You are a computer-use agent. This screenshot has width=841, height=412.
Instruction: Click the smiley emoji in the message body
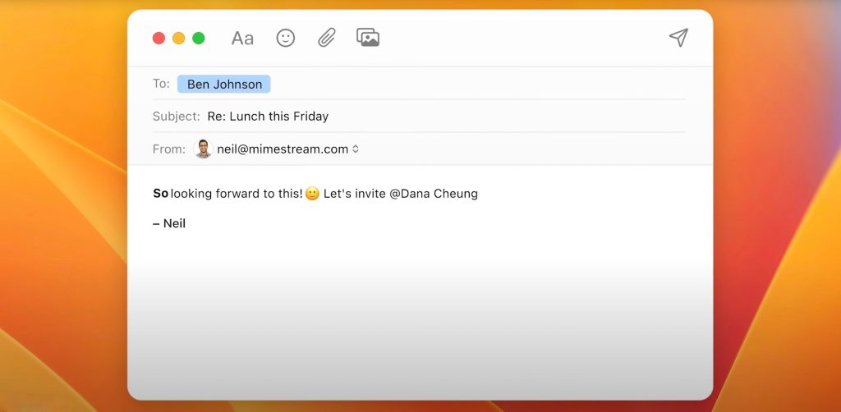(312, 195)
